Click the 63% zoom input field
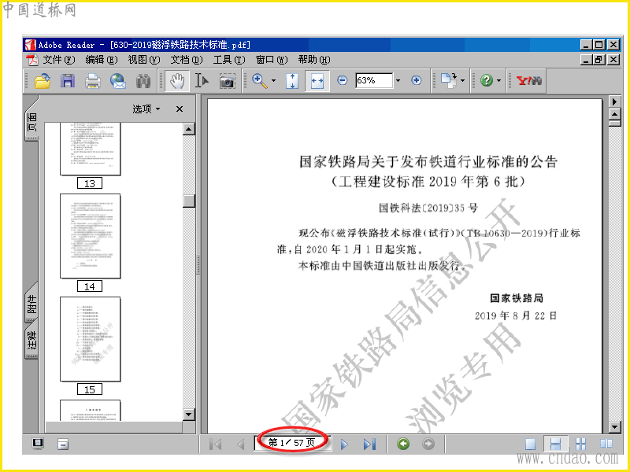630x472 pixels. coord(373,81)
